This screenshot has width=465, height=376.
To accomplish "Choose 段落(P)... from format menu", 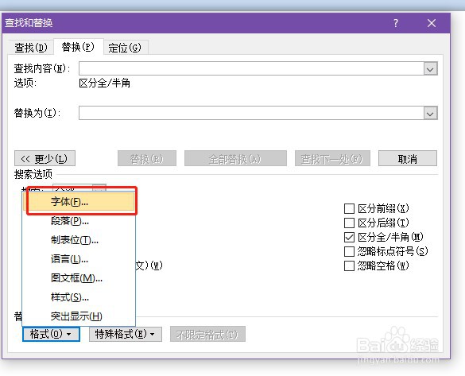I will point(79,221).
